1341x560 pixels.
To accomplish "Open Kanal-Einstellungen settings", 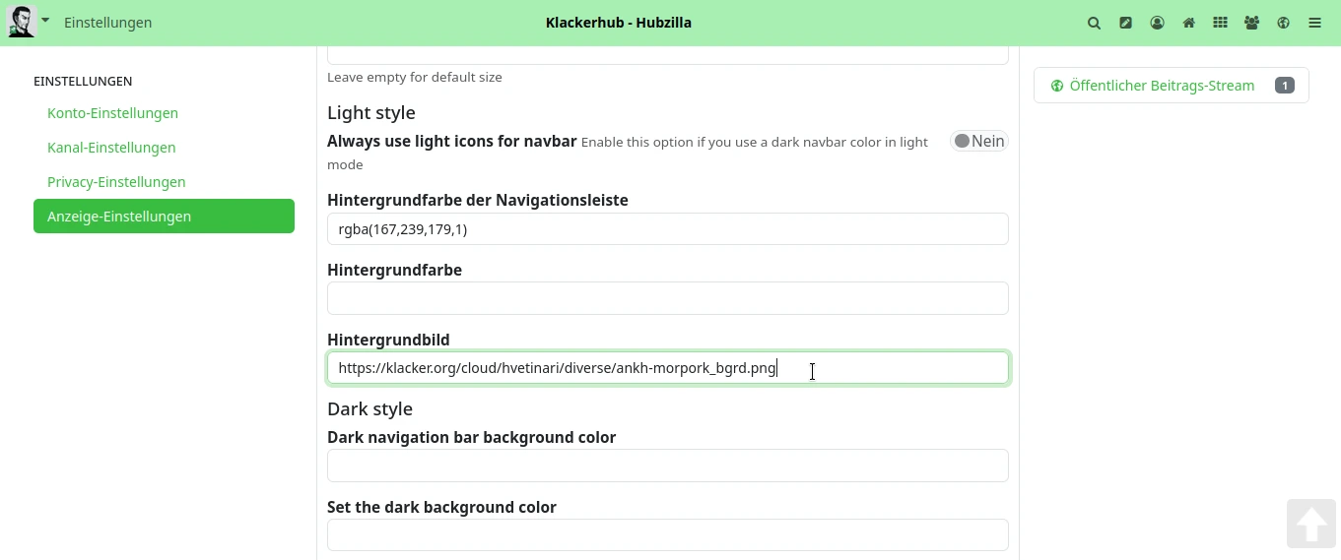I will pyautogui.click(x=111, y=148).
